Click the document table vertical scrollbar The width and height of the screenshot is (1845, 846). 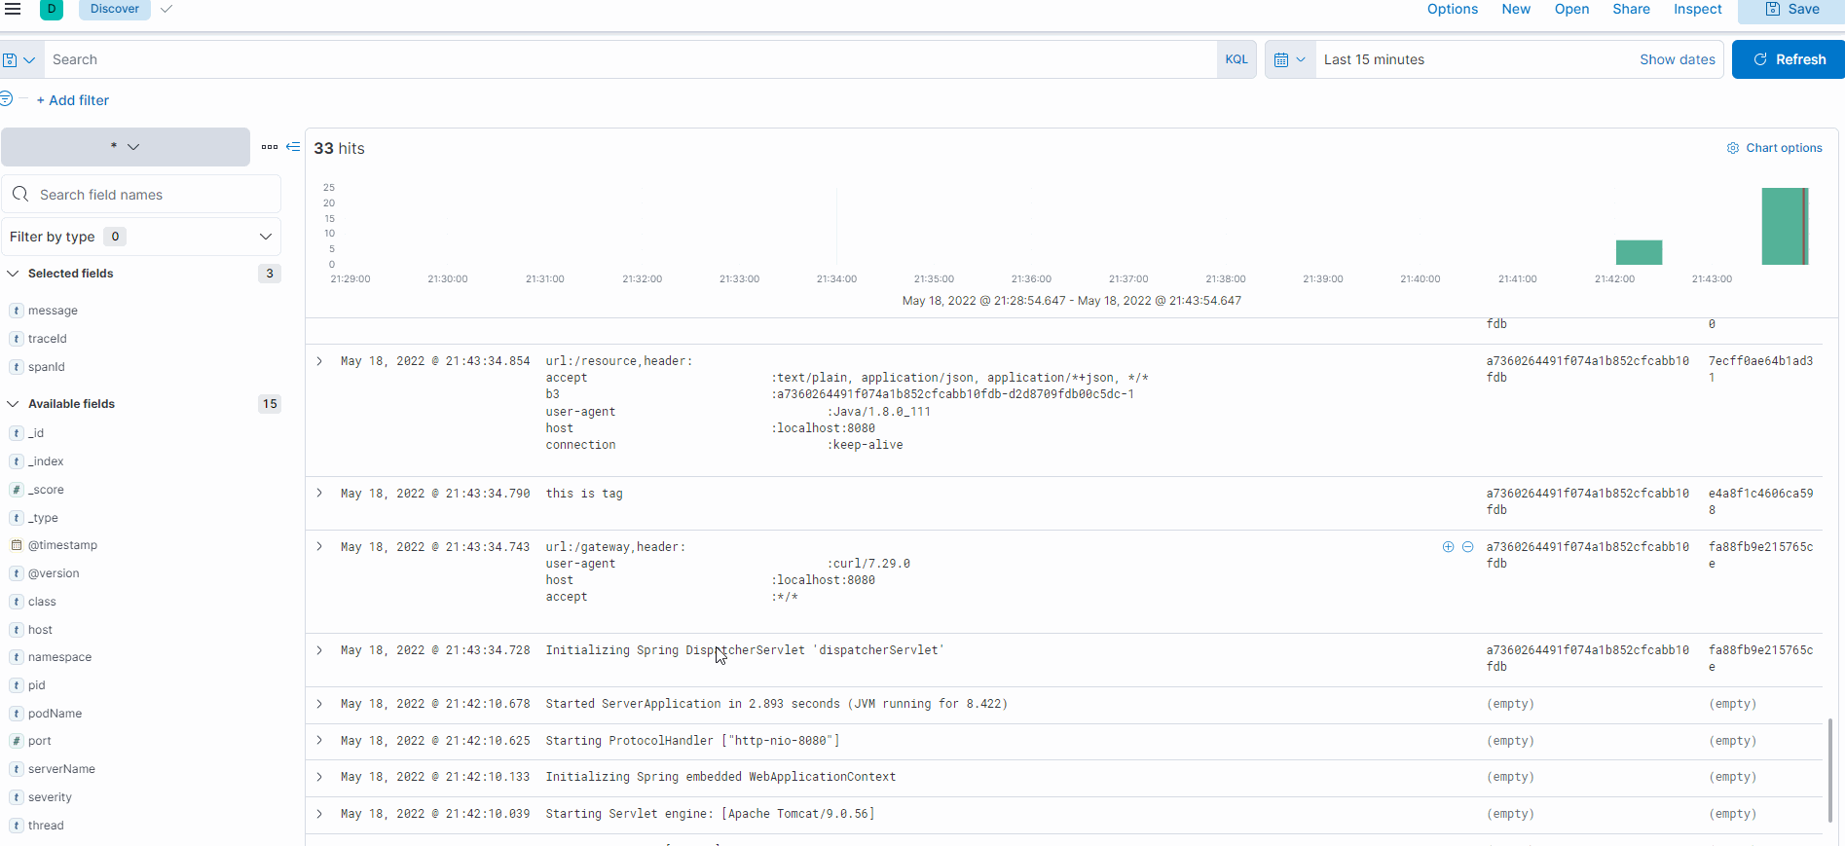[1830, 771]
